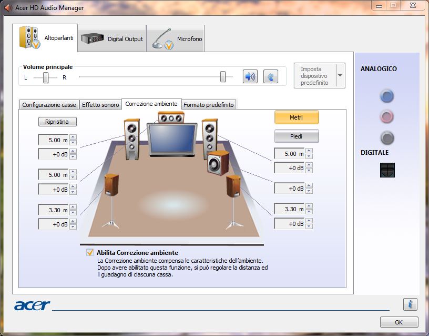Viewport: 429px width, 336px height.
Task: Click the main volume slider thumb
Action: click(223, 76)
